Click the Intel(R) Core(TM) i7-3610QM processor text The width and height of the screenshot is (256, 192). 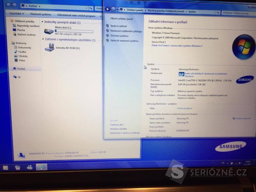(205, 80)
